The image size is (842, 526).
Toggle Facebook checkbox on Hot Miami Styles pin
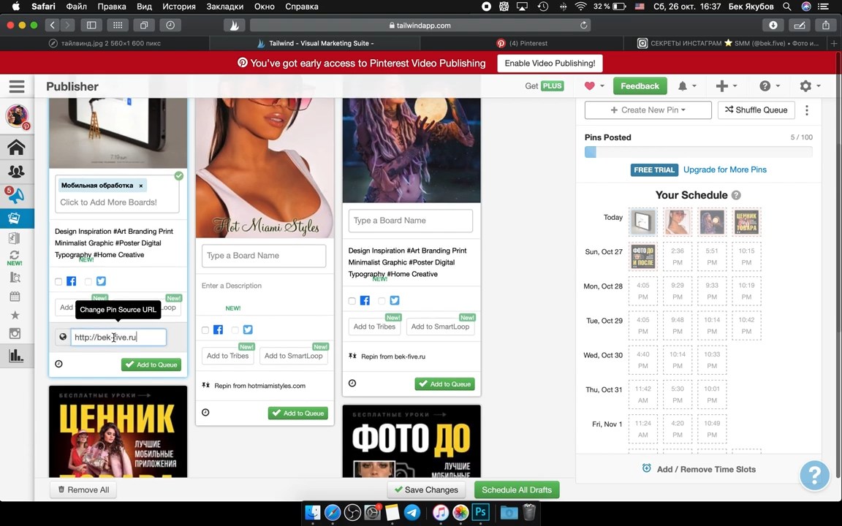pos(205,330)
